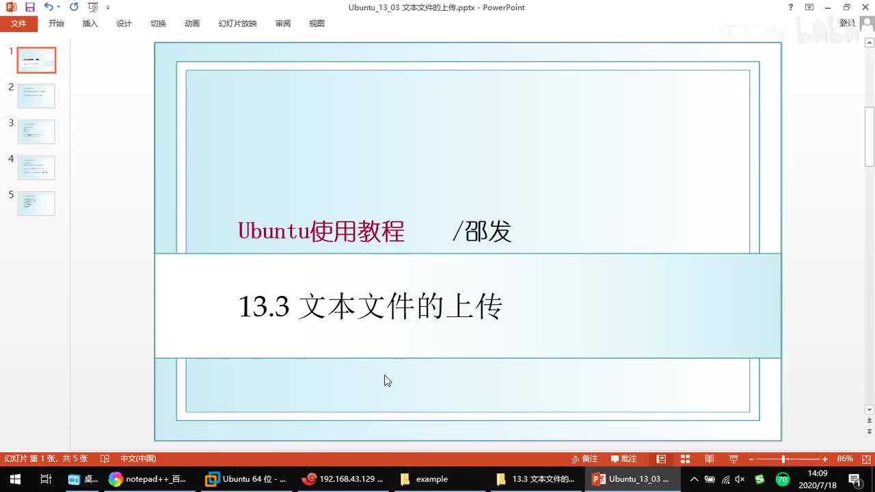
Task: Switch to the 动画 (Animations) ribbon tab
Action: tap(192, 23)
